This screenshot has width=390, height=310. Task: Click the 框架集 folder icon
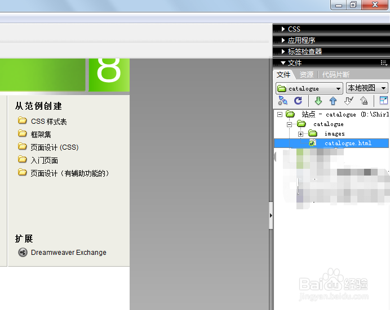23,133
